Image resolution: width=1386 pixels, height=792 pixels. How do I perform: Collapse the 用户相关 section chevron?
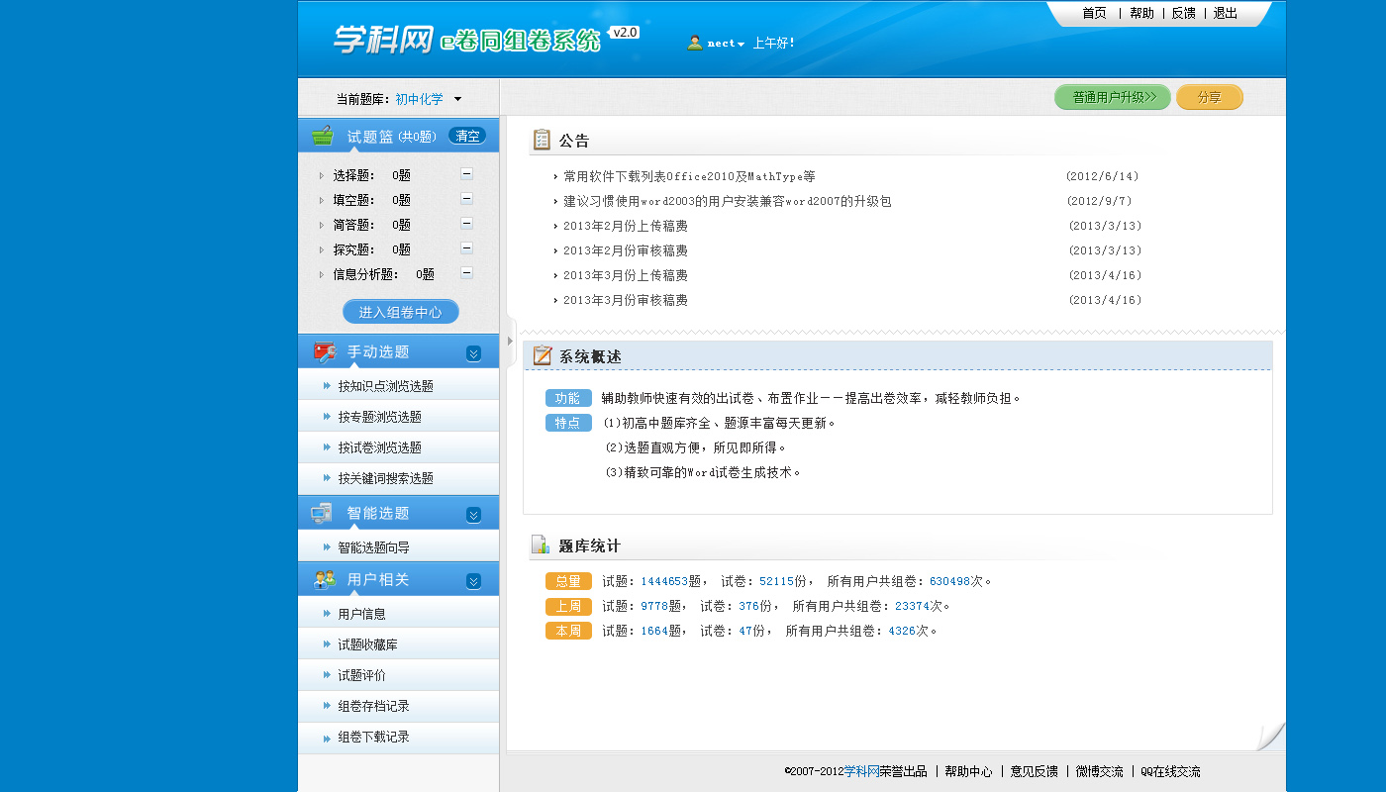pyautogui.click(x=473, y=581)
